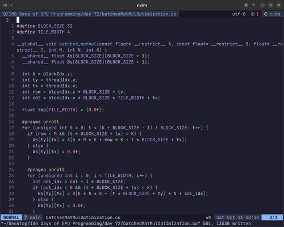Maximize the nvim terminal window
The height and width of the screenshot is (227, 284).
pyautogui.click(x=270, y=5)
